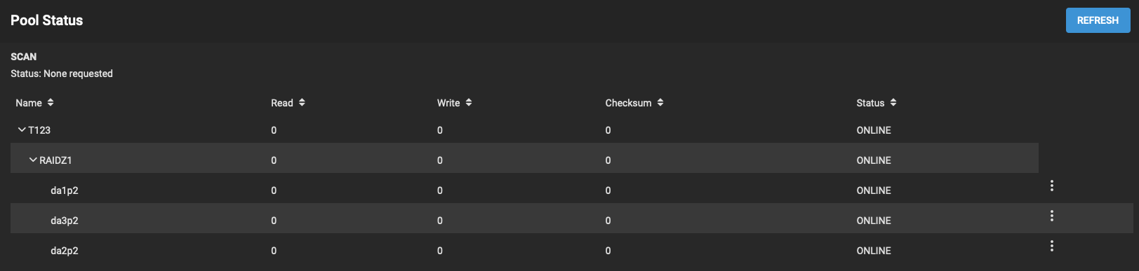Open the options menu for da1p2
Image resolution: width=1139 pixels, height=271 pixels.
pyautogui.click(x=1051, y=186)
